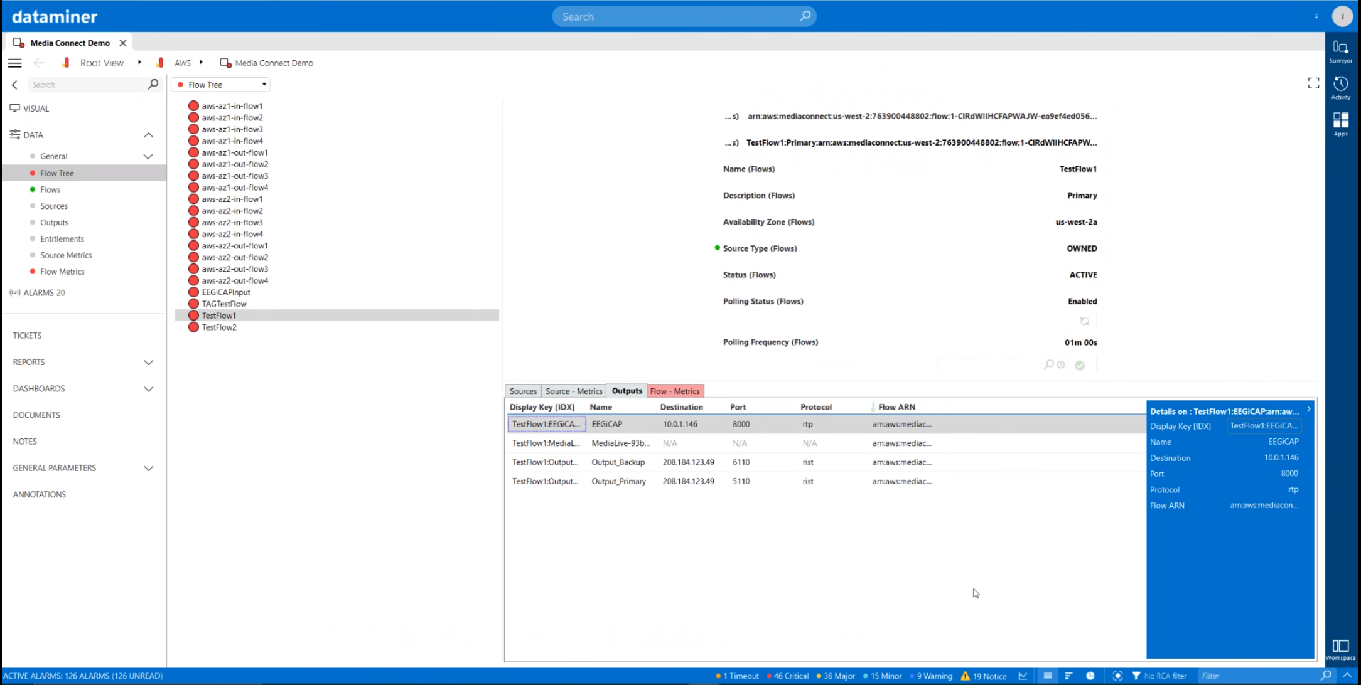Open the line chart icon in the alarm bar
The width and height of the screenshot is (1361, 685).
(1023, 676)
